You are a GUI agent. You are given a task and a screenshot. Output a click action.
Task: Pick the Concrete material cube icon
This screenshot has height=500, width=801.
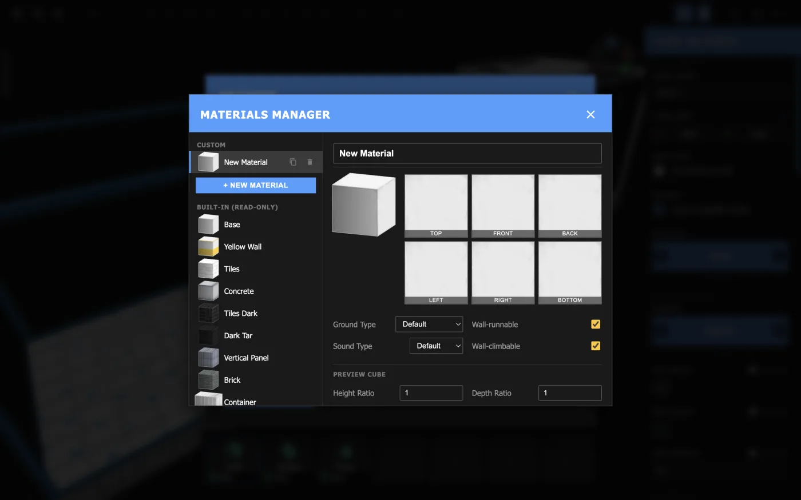[x=208, y=291]
